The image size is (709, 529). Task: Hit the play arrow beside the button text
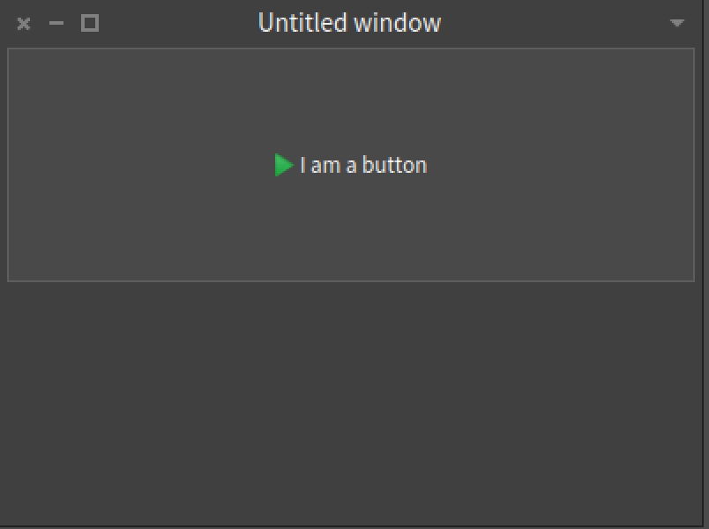(x=282, y=165)
